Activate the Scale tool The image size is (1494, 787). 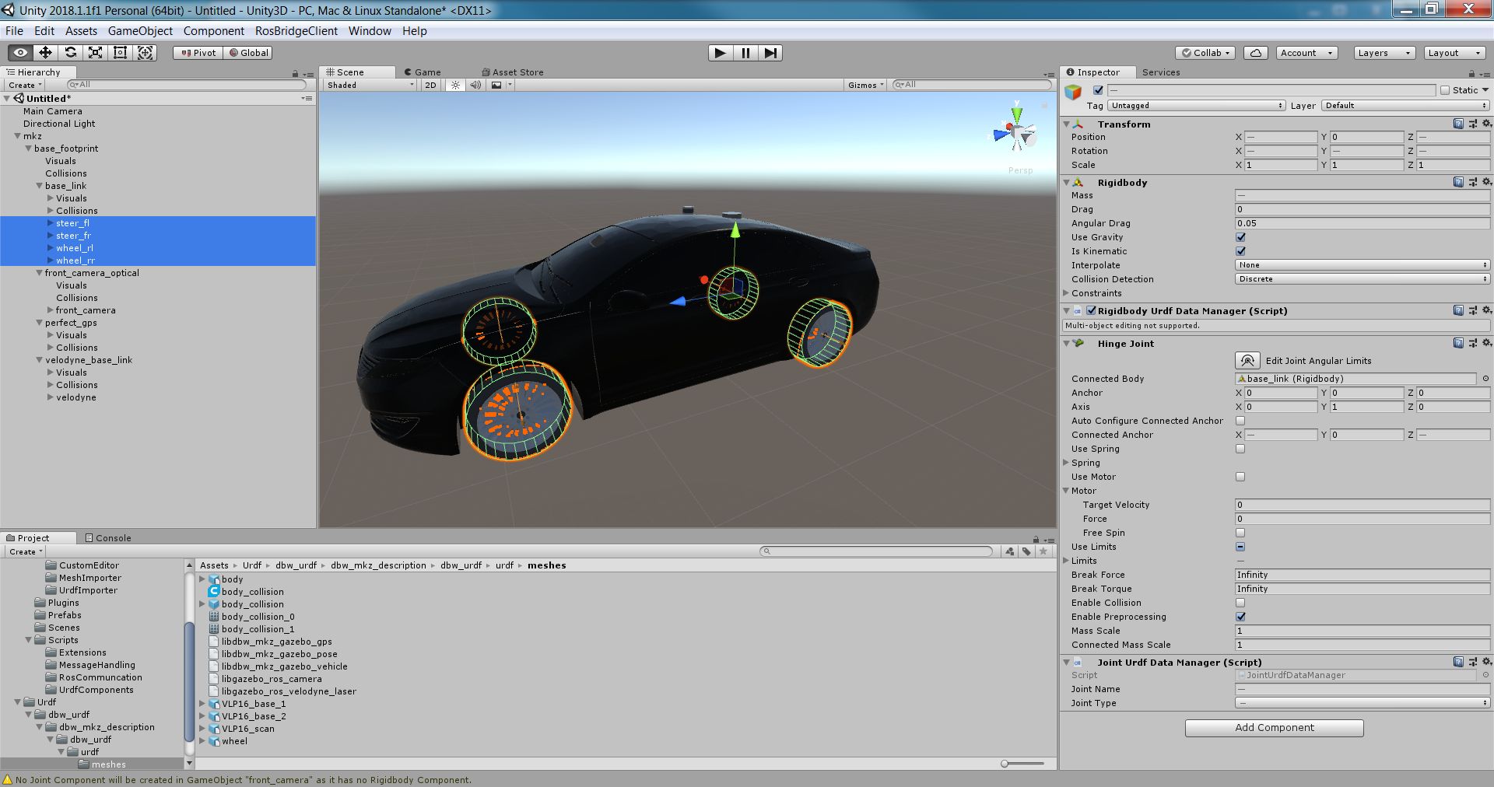pos(95,53)
